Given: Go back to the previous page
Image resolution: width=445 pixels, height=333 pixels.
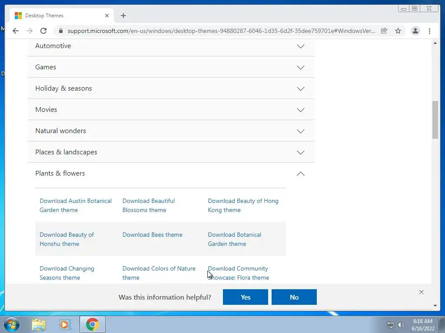Looking at the screenshot, I should (x=16, y=31).
